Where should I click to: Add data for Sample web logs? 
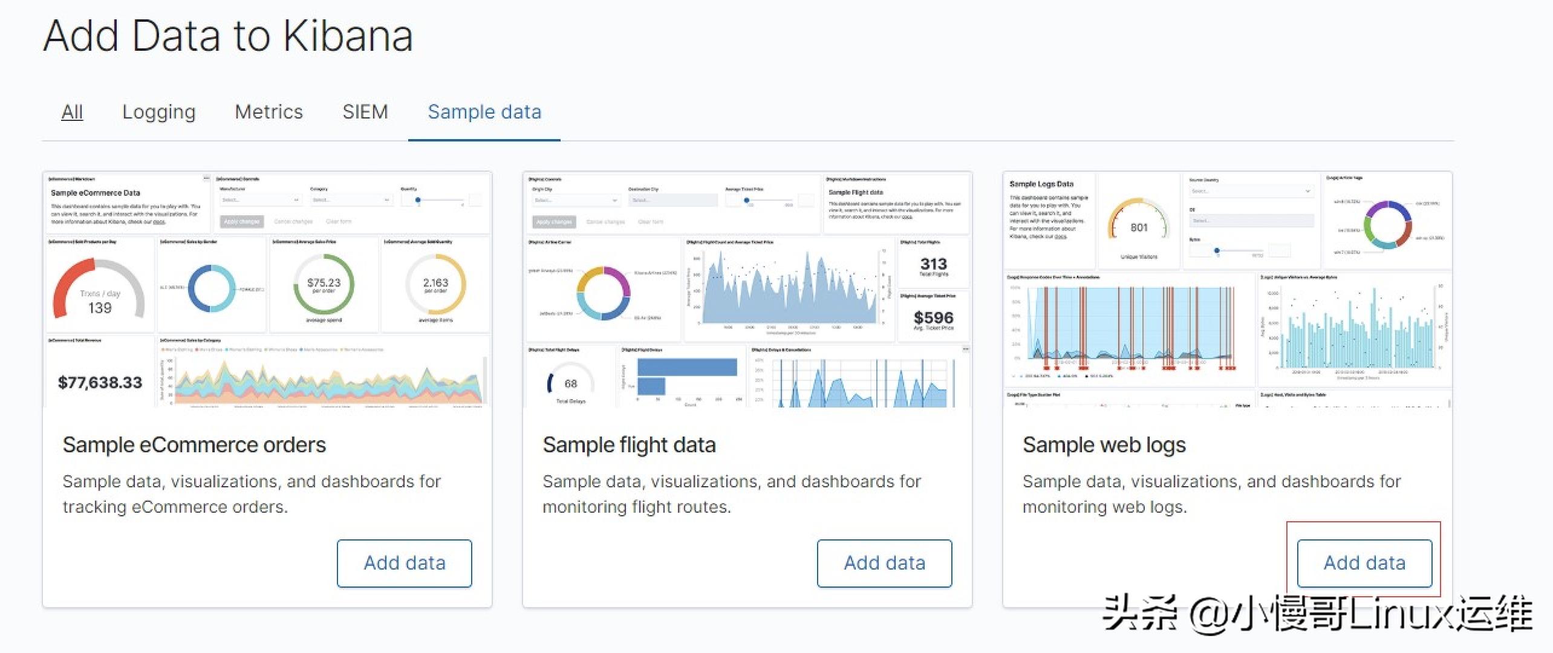pyautogui.click(x=1364, y=563)
